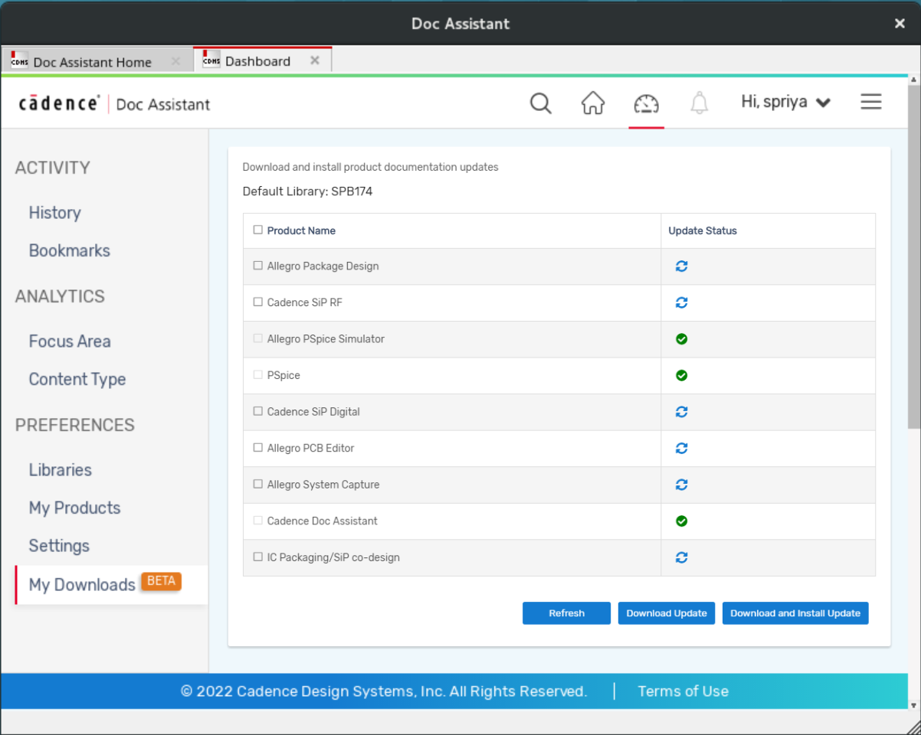Open My Products preferences

coord(75,508)
